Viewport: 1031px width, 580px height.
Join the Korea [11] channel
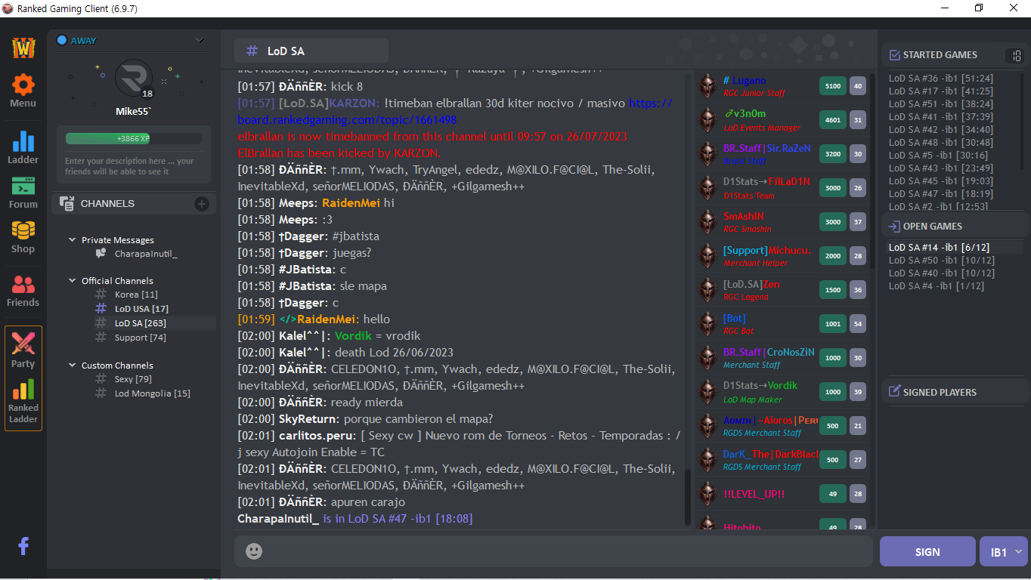(136, 295)
